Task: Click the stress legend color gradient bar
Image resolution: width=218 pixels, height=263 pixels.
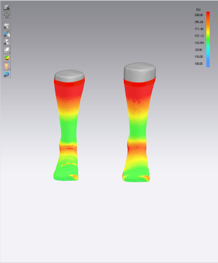Action: click(208, 39)
